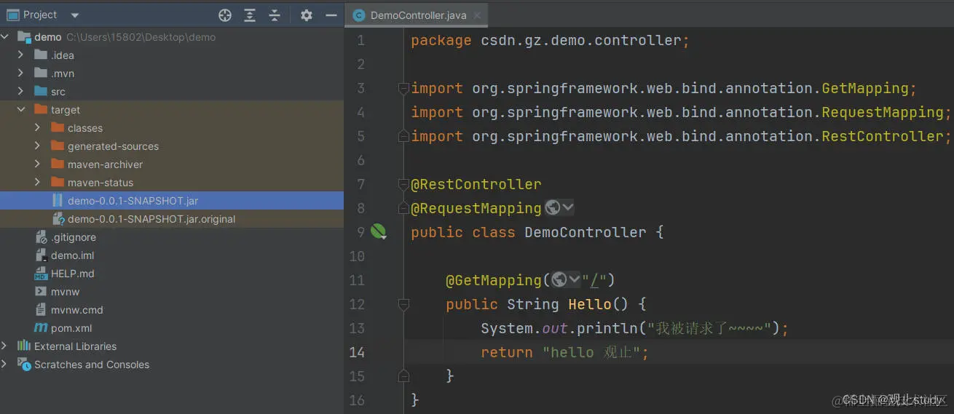Expand the maven-status folder arrow
This screenshot has height=414, width=954.
[38, 183]
